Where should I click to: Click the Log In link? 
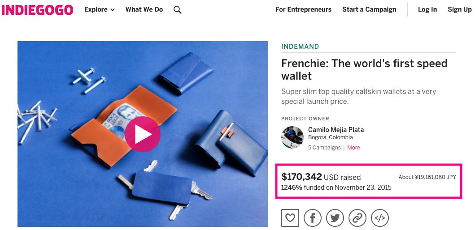[427, 9]
